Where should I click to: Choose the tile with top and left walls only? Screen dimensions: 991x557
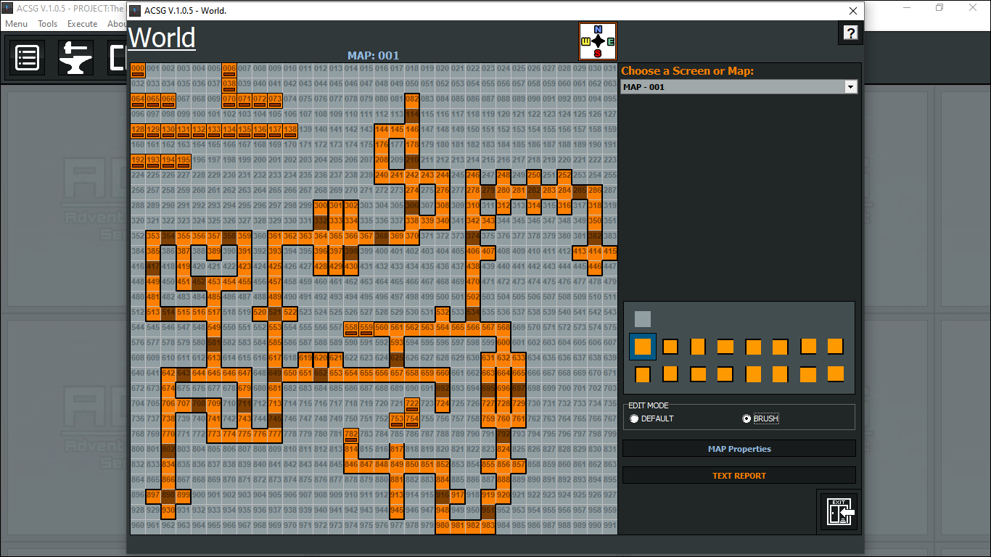pyautogui.click(x=753, y=347)
